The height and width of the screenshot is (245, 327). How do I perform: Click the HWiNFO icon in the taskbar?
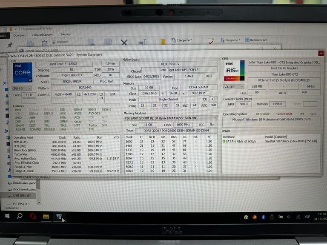click(x=60, y=217)
